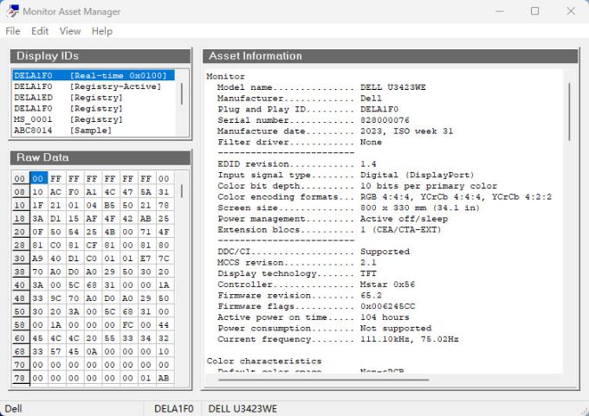Open the View menu
The width and height of the screenshot is (589, 416).
[70, 31]
